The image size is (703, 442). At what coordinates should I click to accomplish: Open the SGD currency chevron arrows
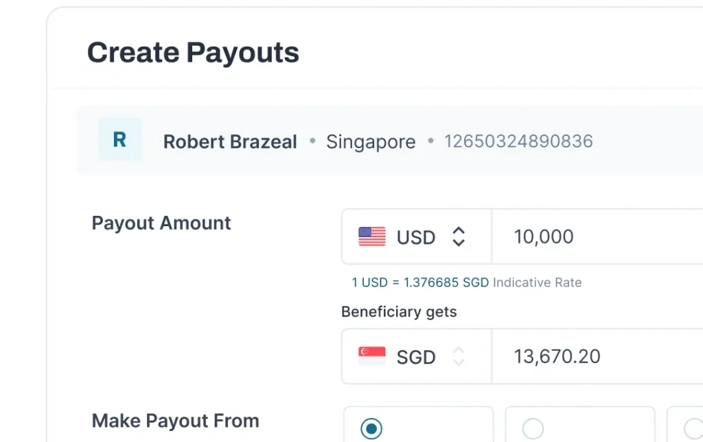pos(459,356)
